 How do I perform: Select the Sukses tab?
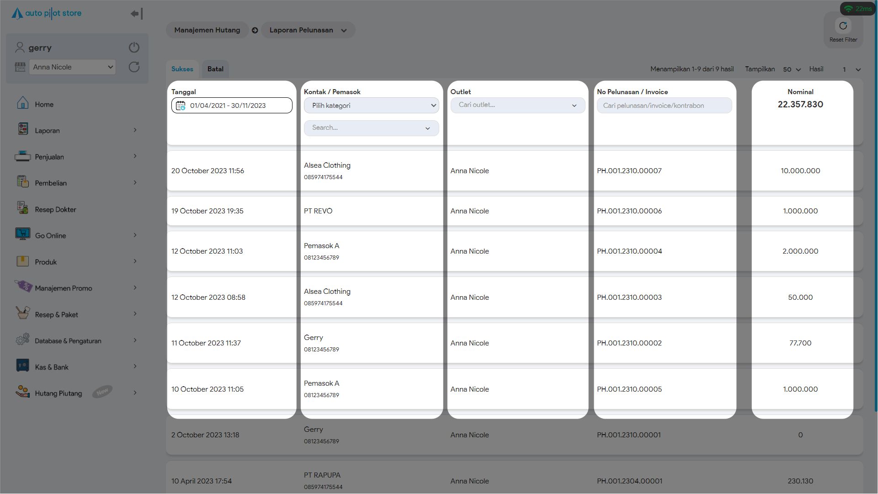tap(182, 69)
